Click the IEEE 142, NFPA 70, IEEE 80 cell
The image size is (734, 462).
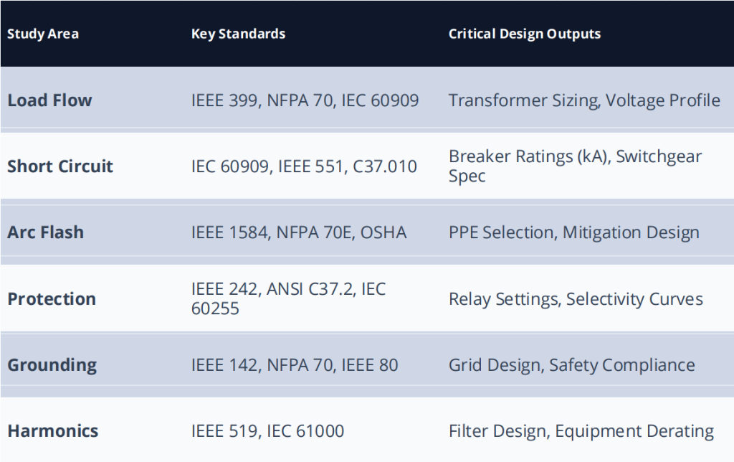click(x=295, y=364)
